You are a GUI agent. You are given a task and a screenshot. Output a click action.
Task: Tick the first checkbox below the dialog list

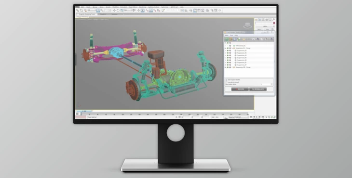pos(226,80)
